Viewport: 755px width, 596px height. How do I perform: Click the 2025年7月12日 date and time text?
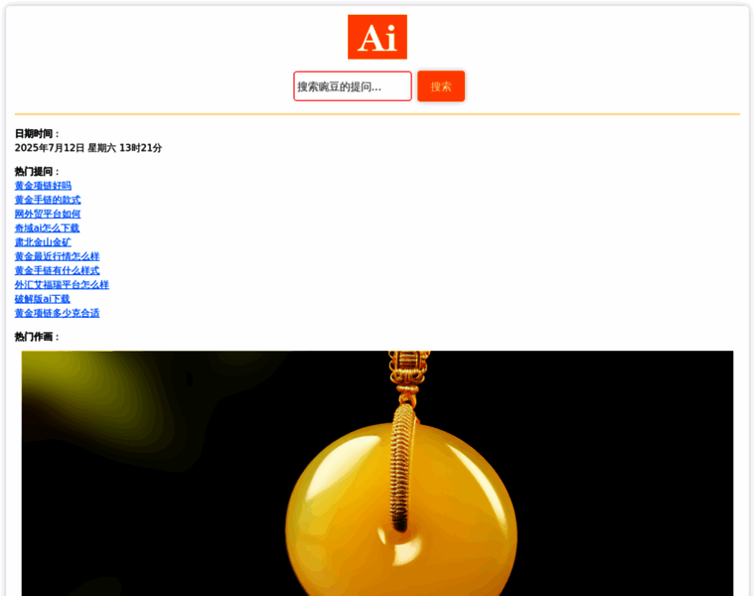coord(88,148)
